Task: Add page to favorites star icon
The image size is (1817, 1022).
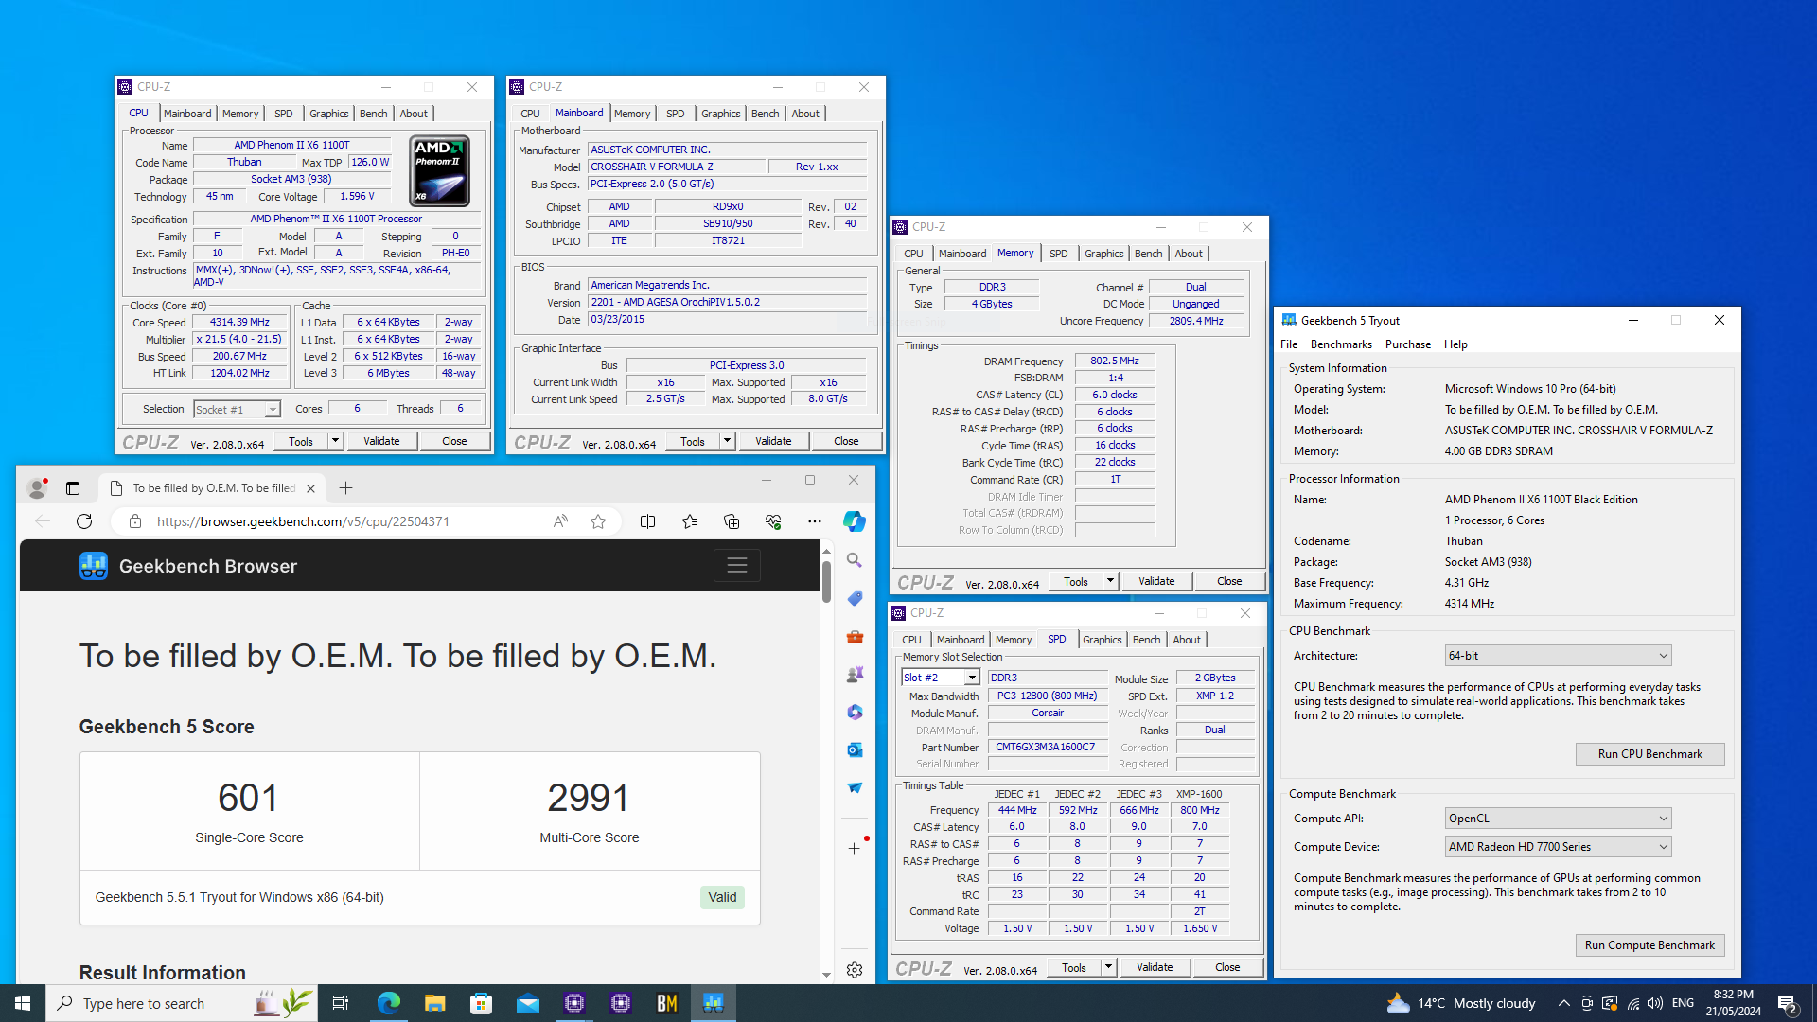Action: 598,521
